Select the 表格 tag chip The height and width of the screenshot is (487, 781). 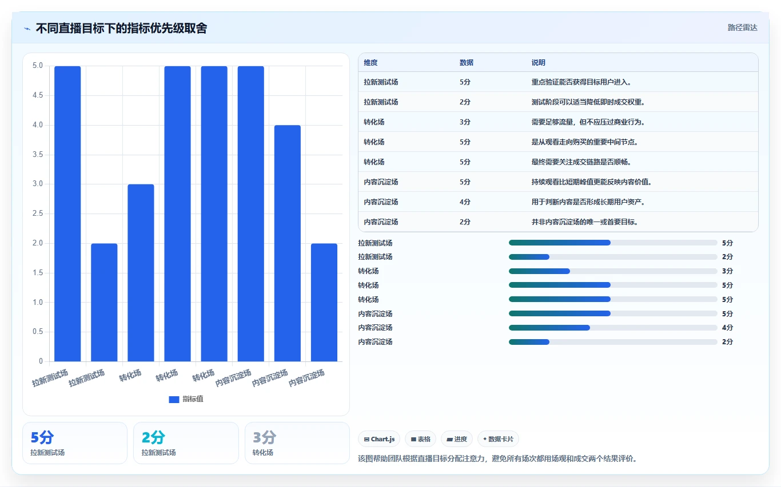(420, 439)
